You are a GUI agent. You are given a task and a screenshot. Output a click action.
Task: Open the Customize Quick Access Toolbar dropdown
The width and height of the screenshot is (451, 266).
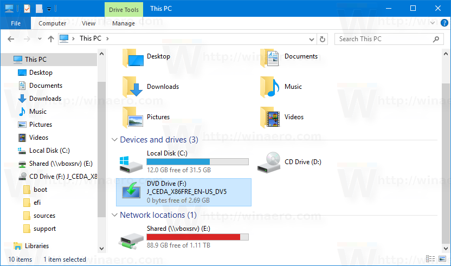pyautogui.click(x=49, y=9)
